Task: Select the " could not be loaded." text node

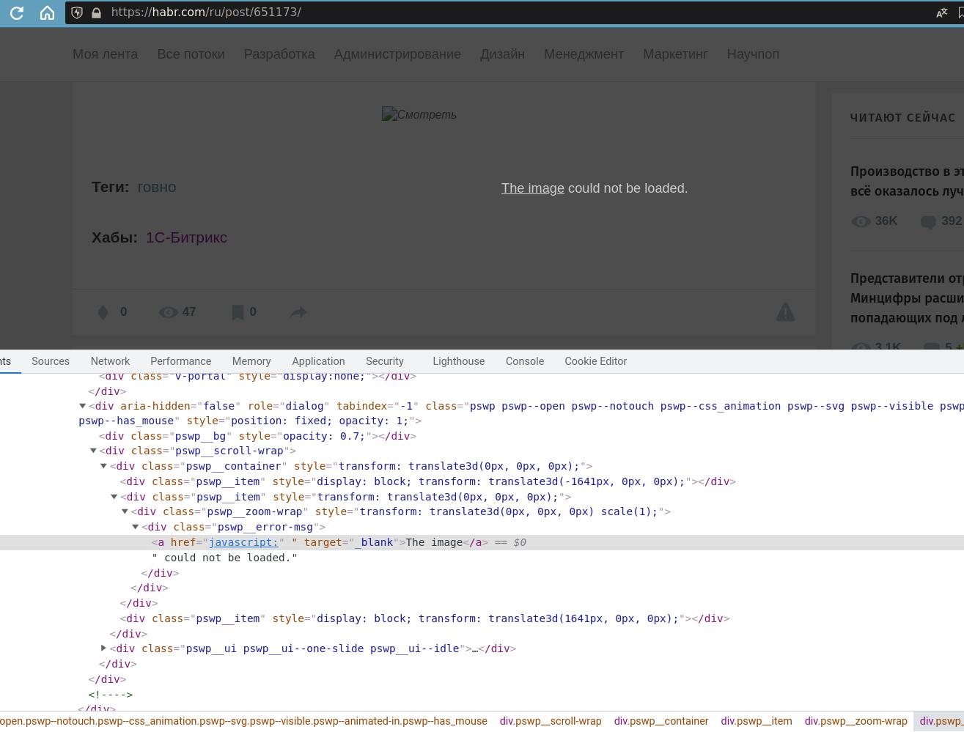Action: [224, 558]
